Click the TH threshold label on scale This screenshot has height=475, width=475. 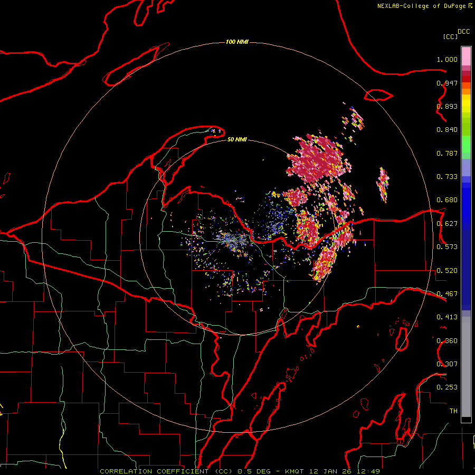tap(453, 411)
